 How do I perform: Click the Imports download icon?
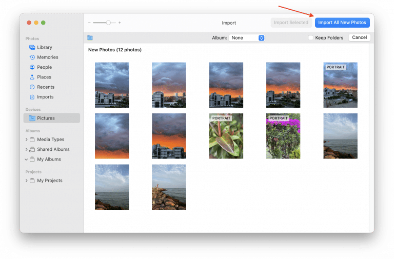(x=32, y=97)
